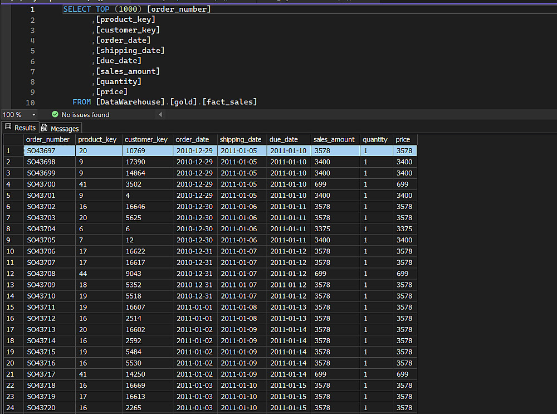Open the 100 % zoom dropdown

coord(33,114)
